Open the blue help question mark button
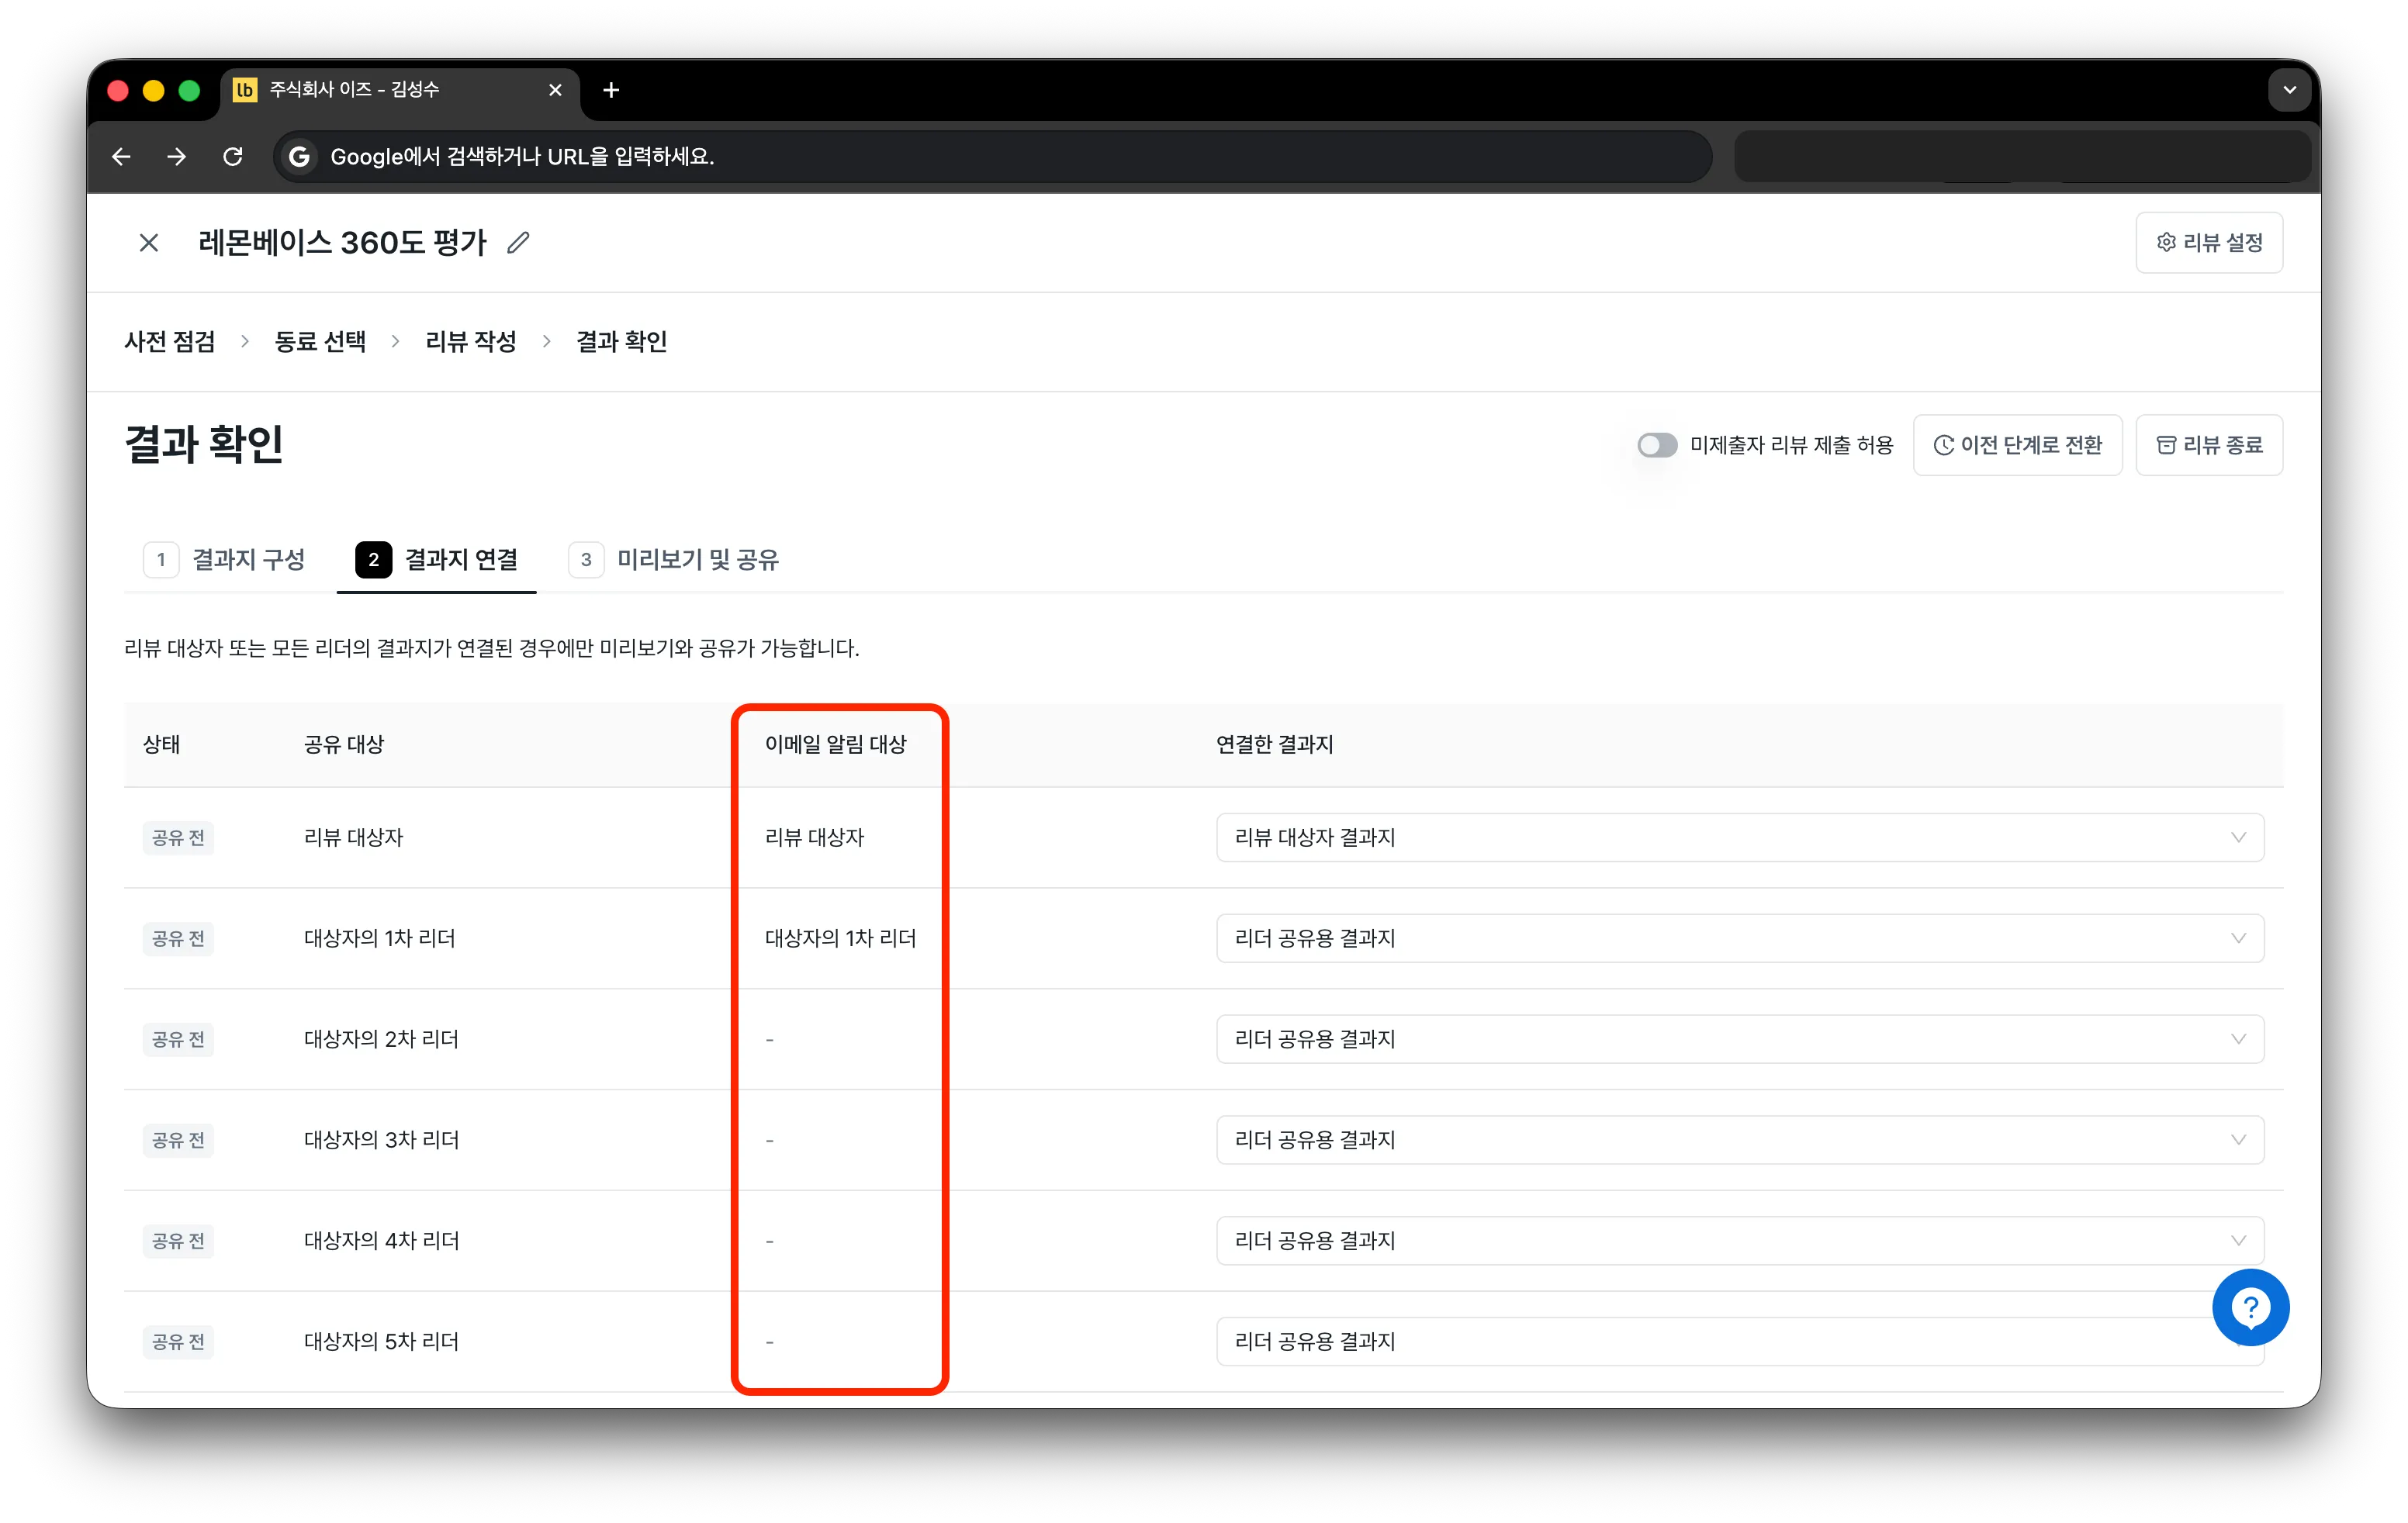Viewport: 2408px width, 1523px height. tap(2250, 1306)
